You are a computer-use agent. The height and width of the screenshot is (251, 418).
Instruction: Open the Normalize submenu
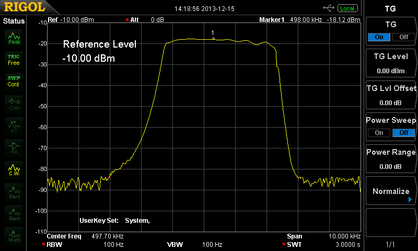390,192
